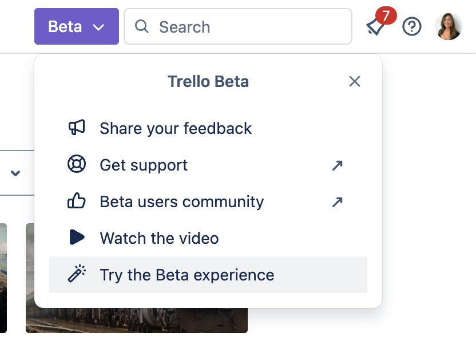This screenshot has height=348, width=476.
Task: Click the Search input field
Action: pos(238,26)
